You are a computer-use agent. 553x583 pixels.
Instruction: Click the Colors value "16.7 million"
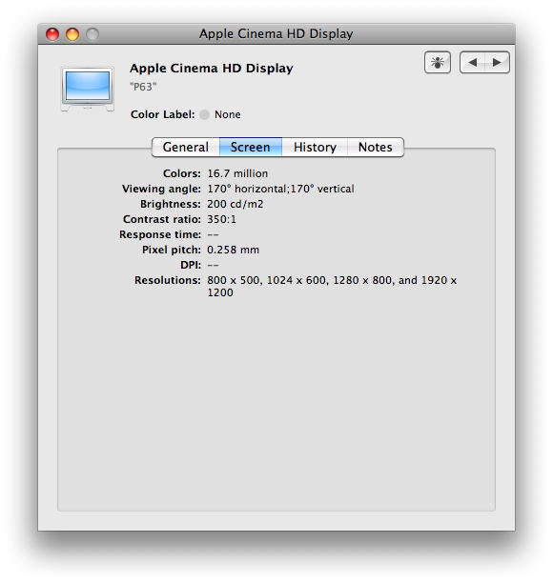[237, 173]
